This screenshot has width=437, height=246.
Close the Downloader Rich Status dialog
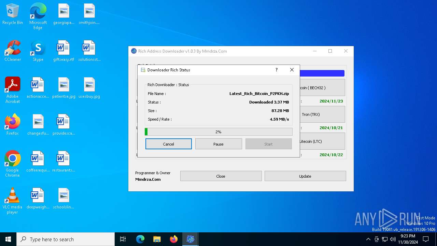(x=292, y=70)
